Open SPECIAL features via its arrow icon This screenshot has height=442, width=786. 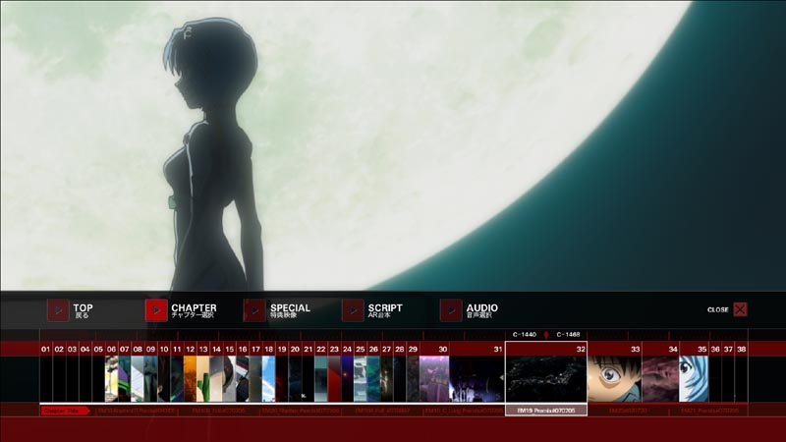coord(254,310)
